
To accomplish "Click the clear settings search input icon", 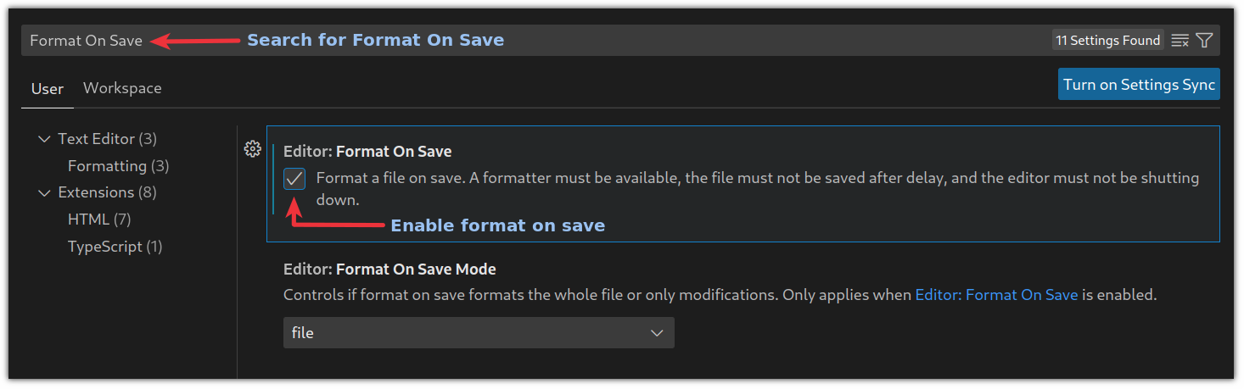I will (x=1180, y=41).
